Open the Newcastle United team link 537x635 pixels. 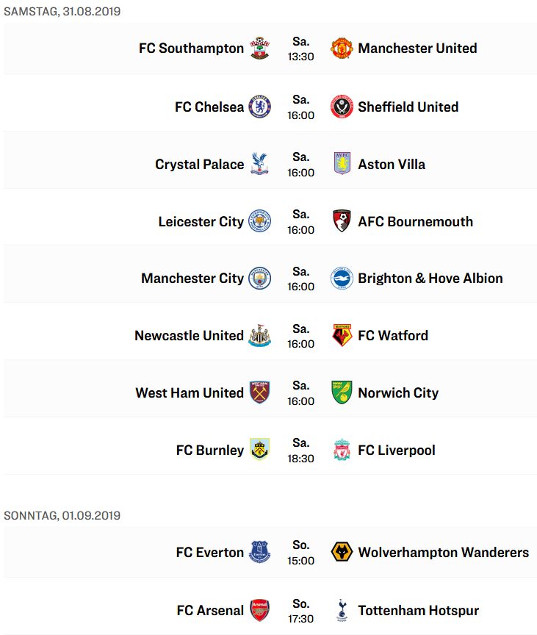189,335
